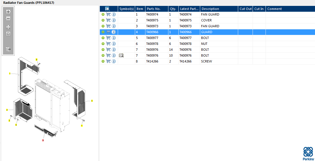Sort by Description column header
The height and width of the screenshot is (161, 315).
coord(219,9)
